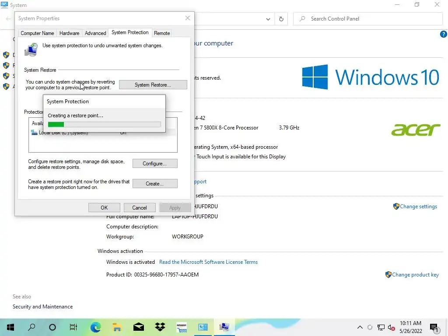Refresh the Control Panel address bar
448x336 pixels.
click(x=281, y=19)
